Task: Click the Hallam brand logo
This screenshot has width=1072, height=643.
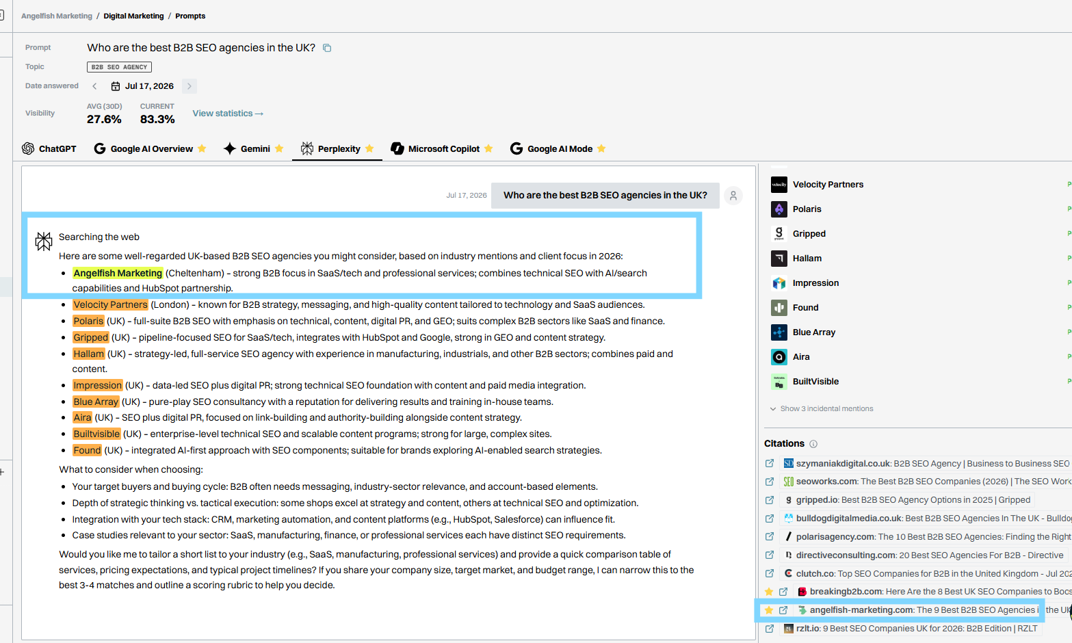Action: point(779,259)
